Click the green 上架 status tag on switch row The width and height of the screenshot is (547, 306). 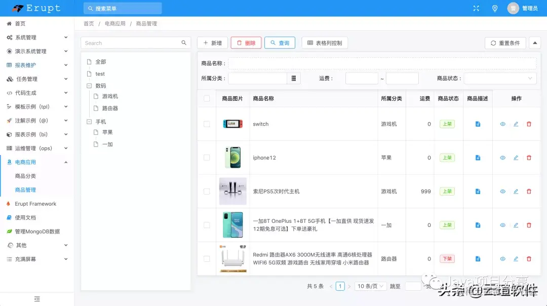click(447, 124)
